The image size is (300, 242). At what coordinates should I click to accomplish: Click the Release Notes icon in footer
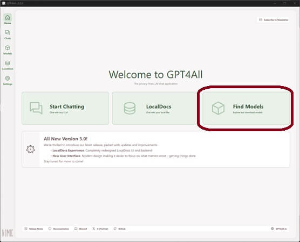pyautogui.click(x=26, y=229)
